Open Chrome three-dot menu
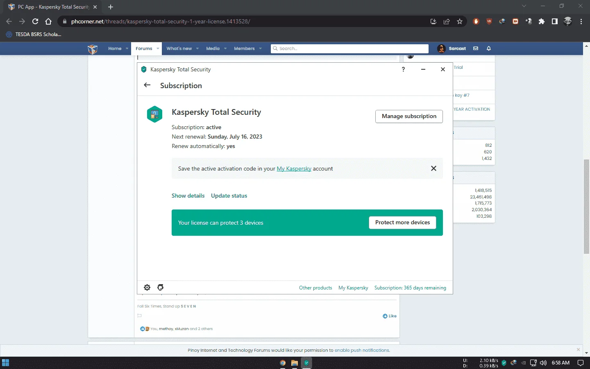The width and height of the screenshot is (590, 369). click(581, 21)
